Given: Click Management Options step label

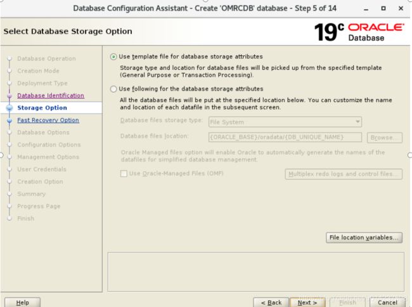Looking at the screenshot, I should pyautogui.click(x=48, y=157).
